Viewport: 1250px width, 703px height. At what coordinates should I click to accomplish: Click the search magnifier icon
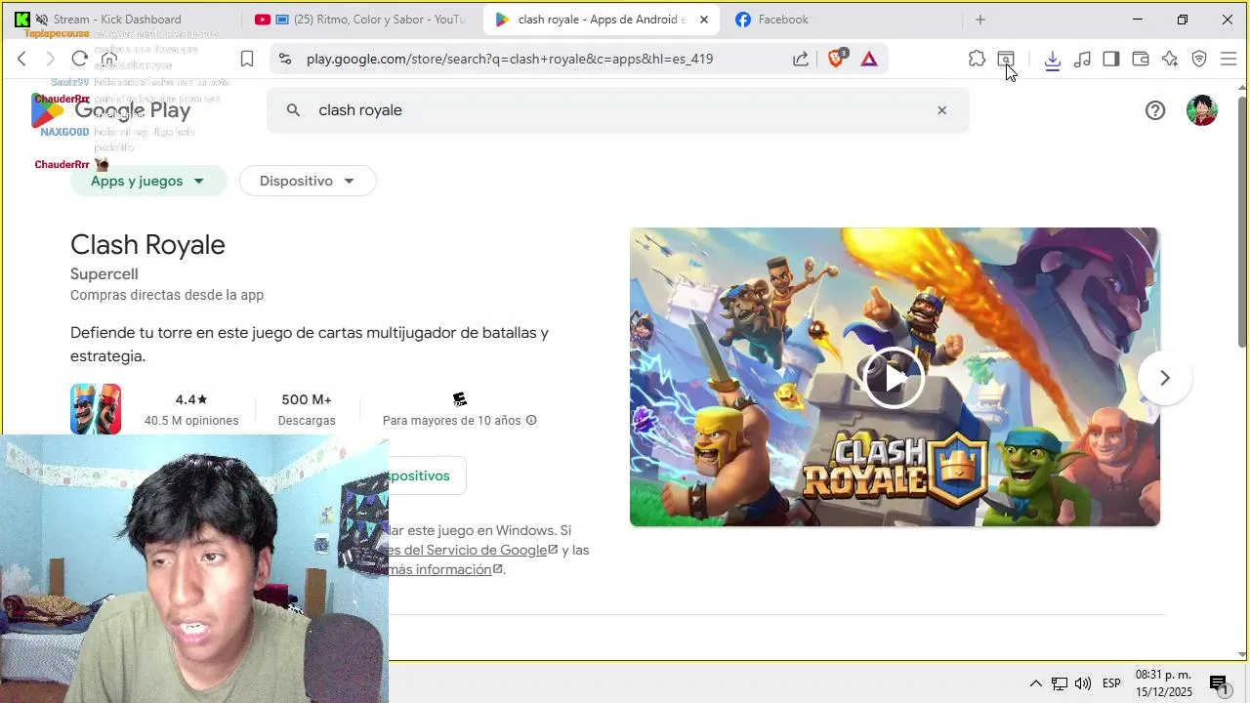pos(293,110)
